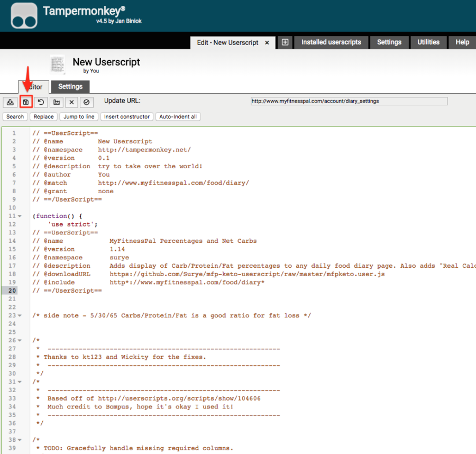Click the Insert constructor button
Screen dimensions: 476x454
pyautogui.click(x=127, y=117)
